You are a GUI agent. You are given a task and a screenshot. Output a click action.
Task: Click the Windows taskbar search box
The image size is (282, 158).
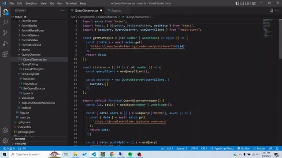point(35,154)
